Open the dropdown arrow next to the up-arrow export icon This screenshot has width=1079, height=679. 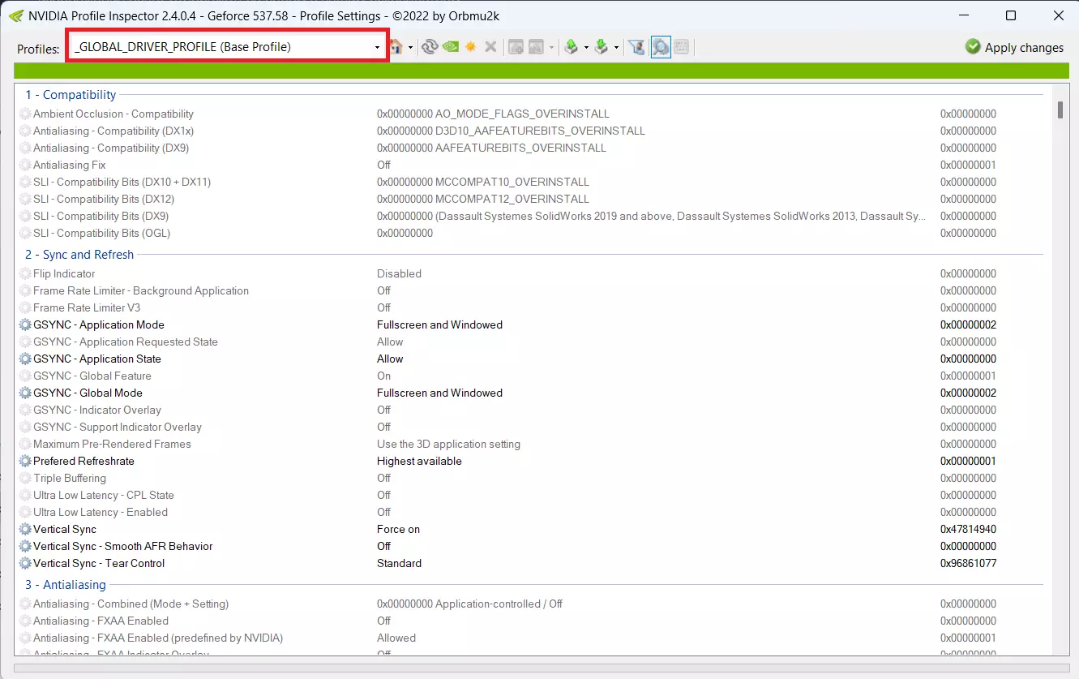[586, 48]
